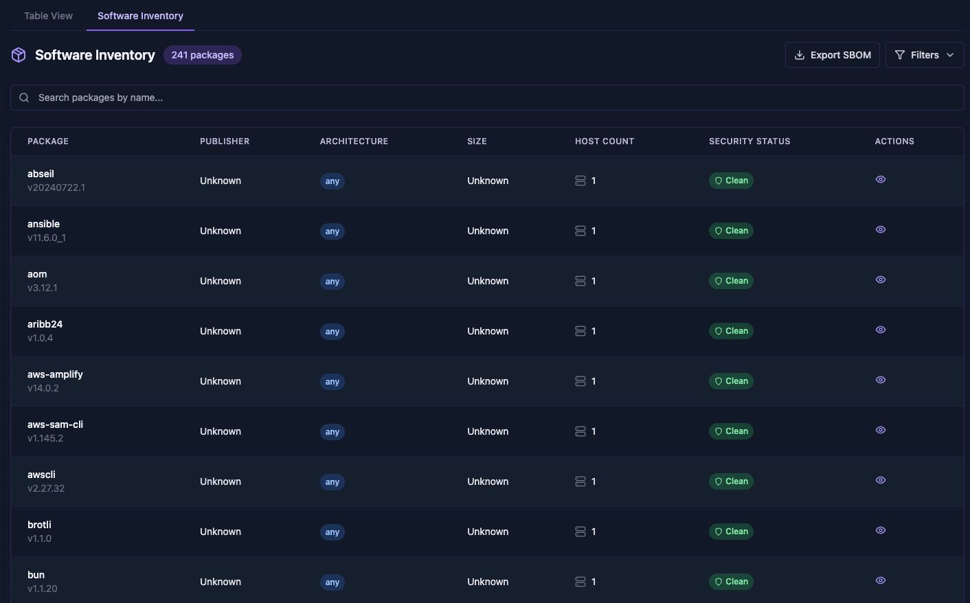Open aribb24 details via eye icon
This screenshot has height=603, width=970.
pos(880,330)
